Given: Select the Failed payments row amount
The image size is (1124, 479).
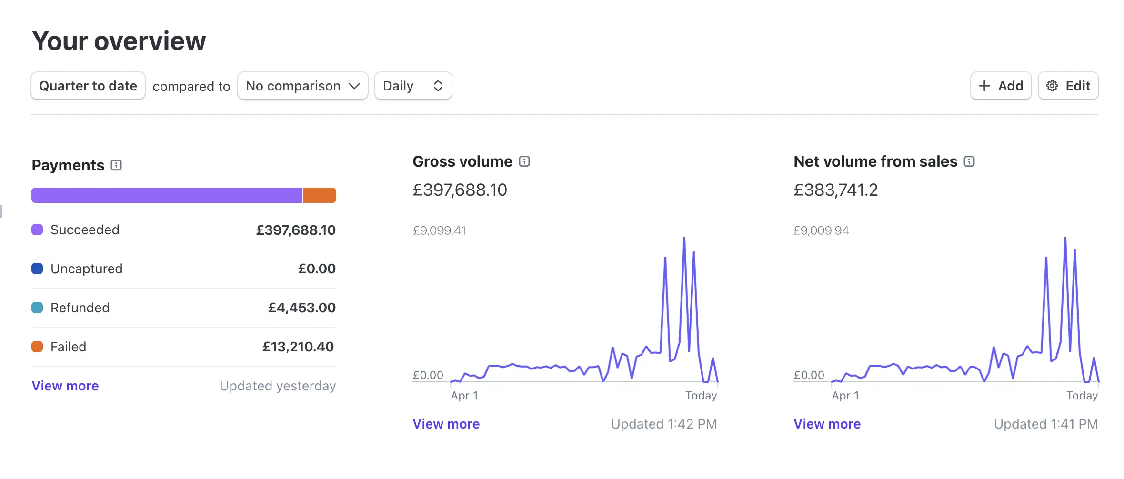Looking at the screenshot, I should tap(298, 347).
